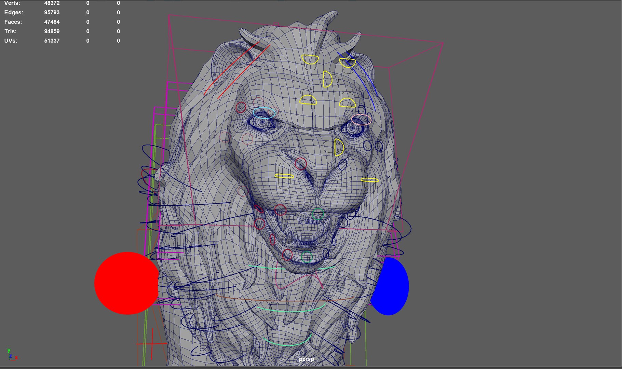Pick the yellow flat ellipse control beside the nostril
622x369 pixels.
click(x=284, y=176)
